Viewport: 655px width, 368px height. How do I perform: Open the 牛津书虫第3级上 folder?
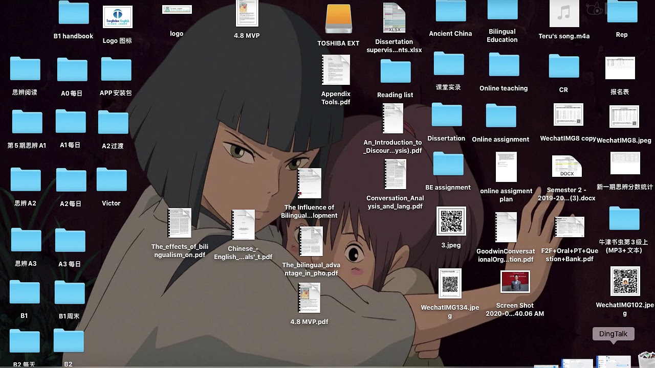click(625, 219)
